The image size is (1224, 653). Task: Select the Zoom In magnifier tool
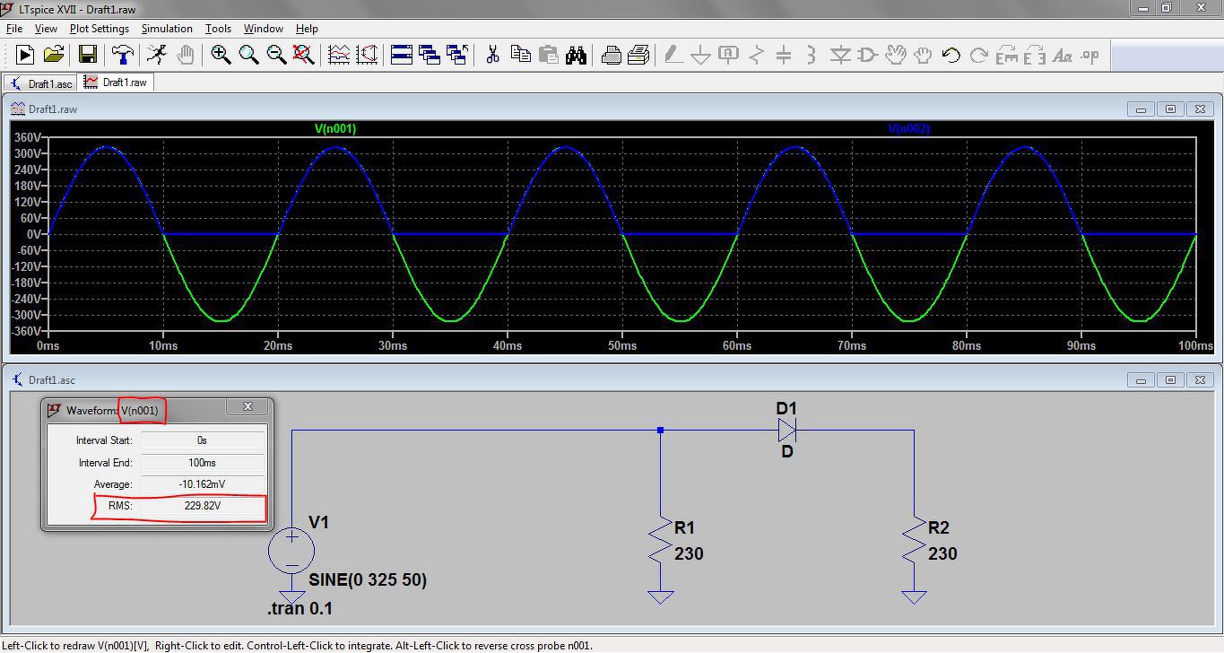click(x=220, y=56)
